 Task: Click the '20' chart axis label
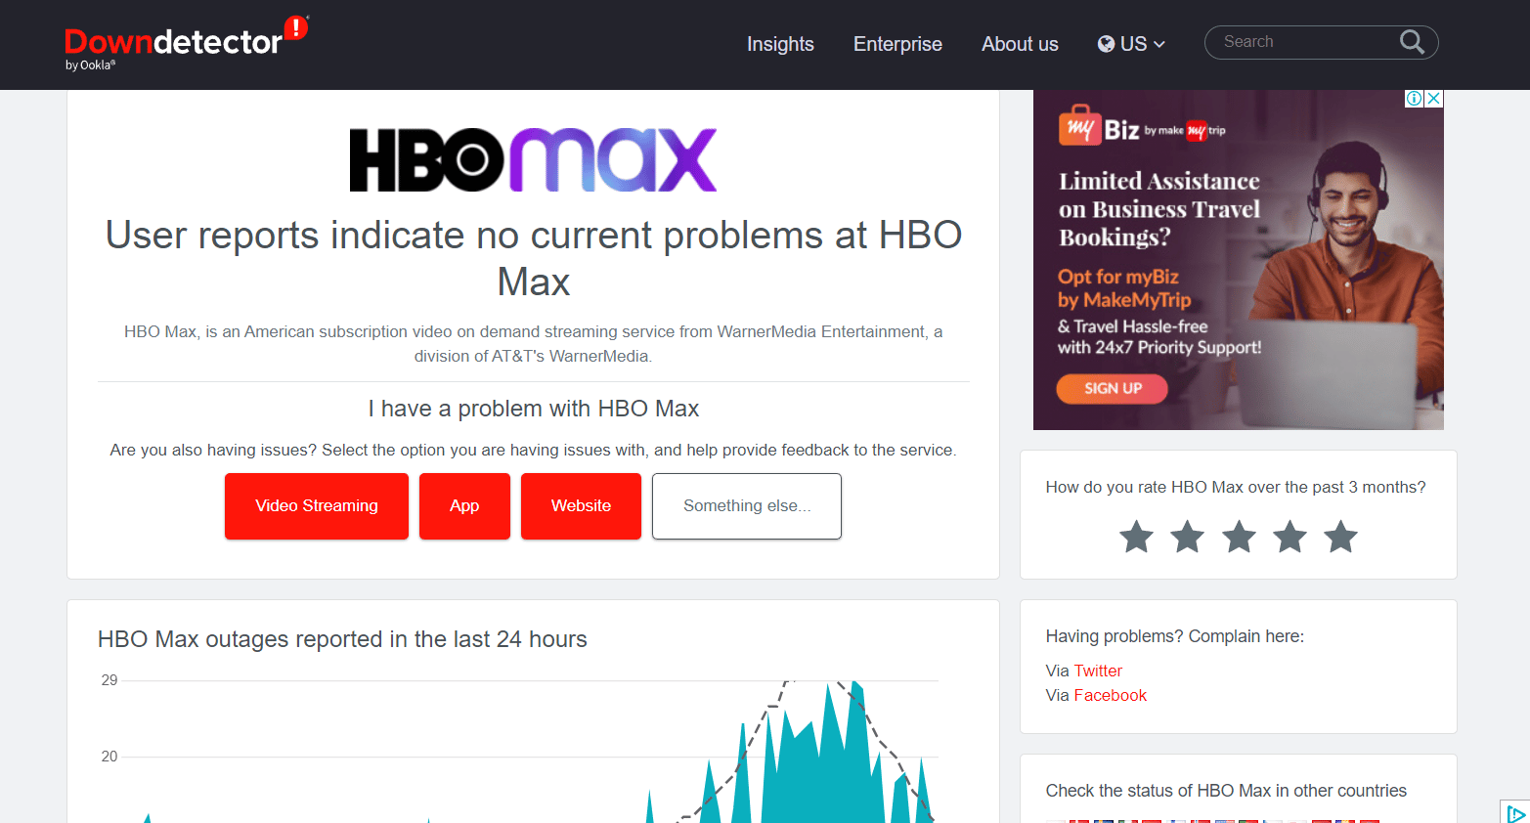point(109,757)
